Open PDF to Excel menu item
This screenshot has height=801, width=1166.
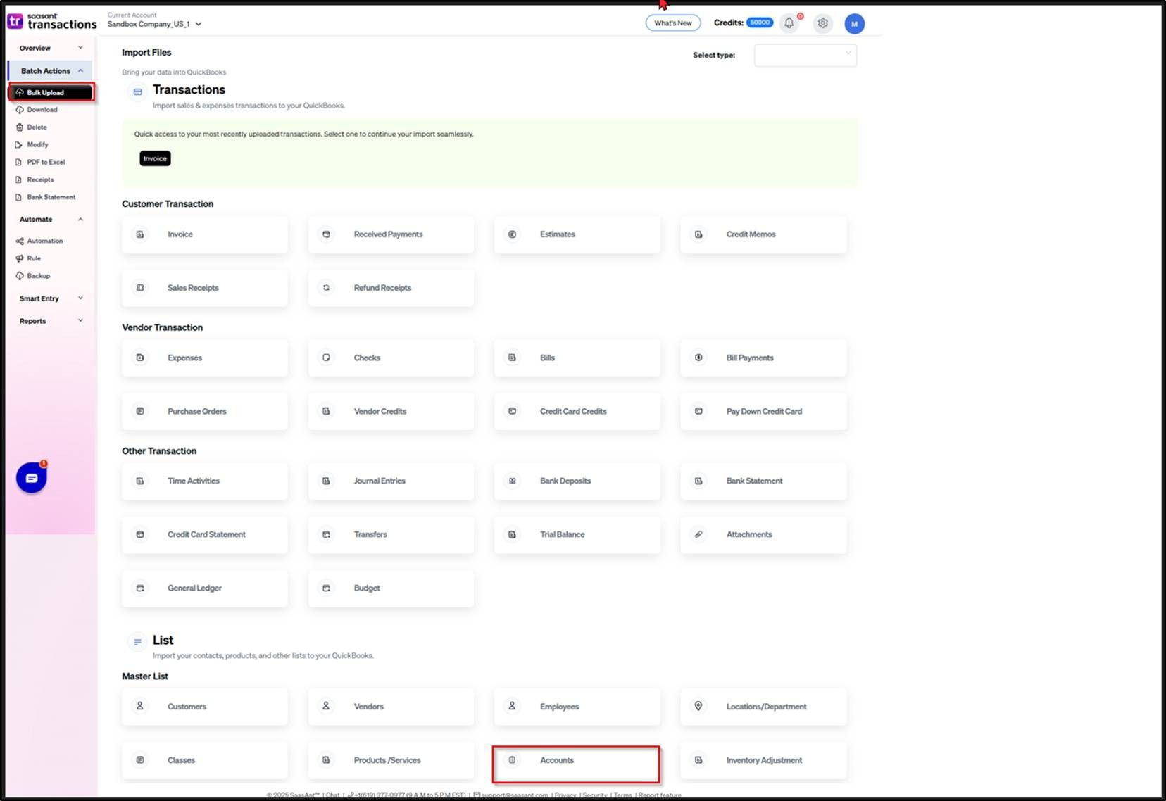tap(46, 162)
